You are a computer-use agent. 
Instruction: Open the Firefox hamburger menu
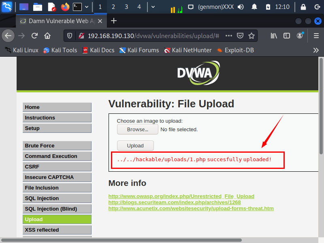[316, 36]
